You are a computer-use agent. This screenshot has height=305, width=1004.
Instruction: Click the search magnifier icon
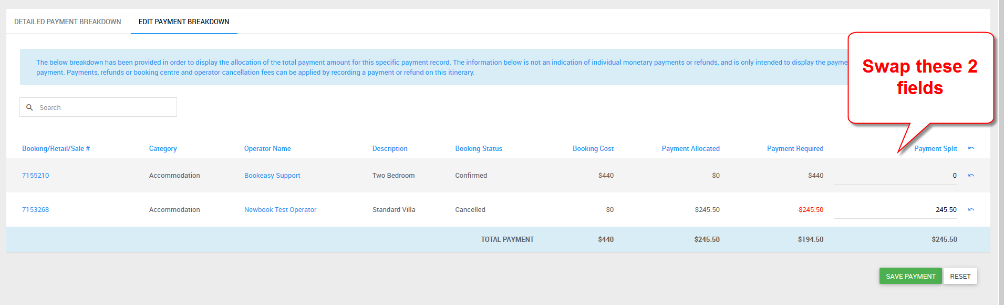click(29, 107)
